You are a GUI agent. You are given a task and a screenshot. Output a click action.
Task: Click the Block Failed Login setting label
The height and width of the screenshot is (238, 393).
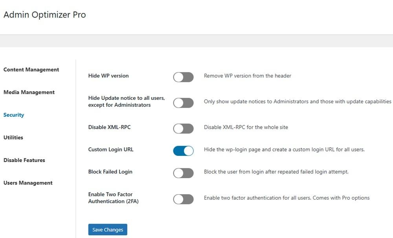click(110, 171)
